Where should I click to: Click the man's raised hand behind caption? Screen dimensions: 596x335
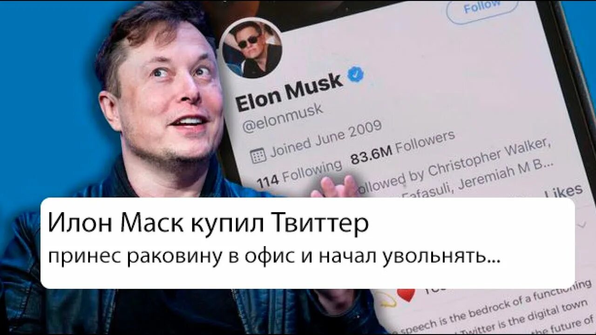pos(334,187)
